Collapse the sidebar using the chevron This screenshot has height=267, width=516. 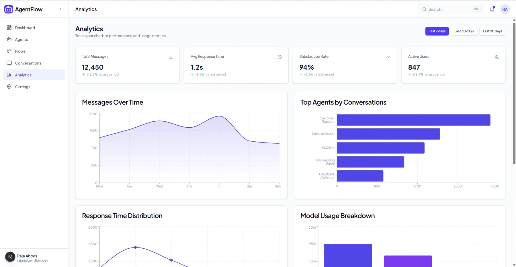[60, 9]
